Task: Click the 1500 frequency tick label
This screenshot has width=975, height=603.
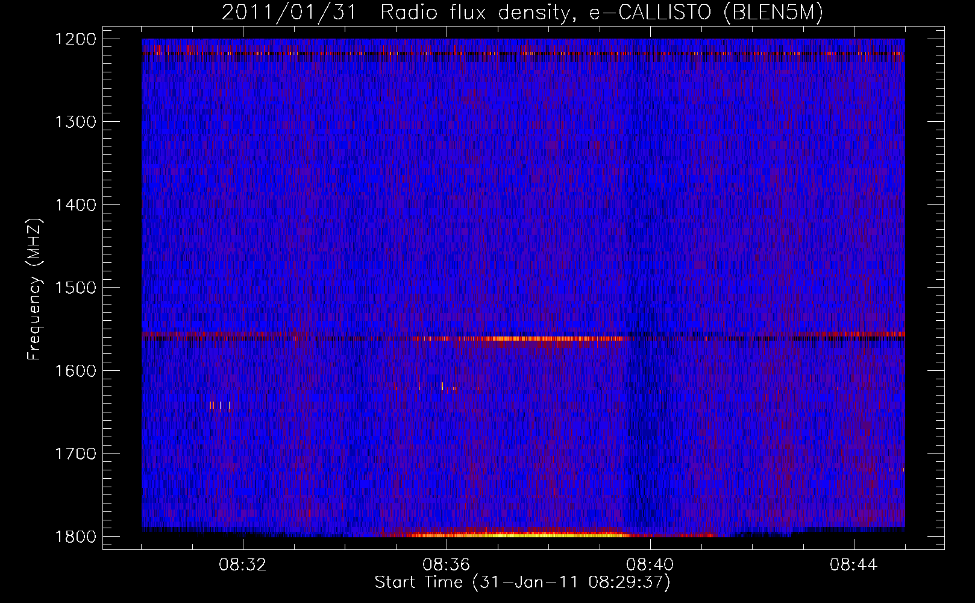Action: 76,288
